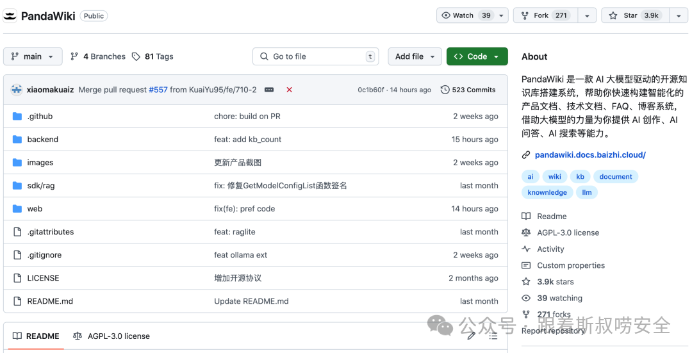Image resolution: width=692 pixels, height=353 pixels.
Task: View the 81 Tags link
Action: (152, 56)
